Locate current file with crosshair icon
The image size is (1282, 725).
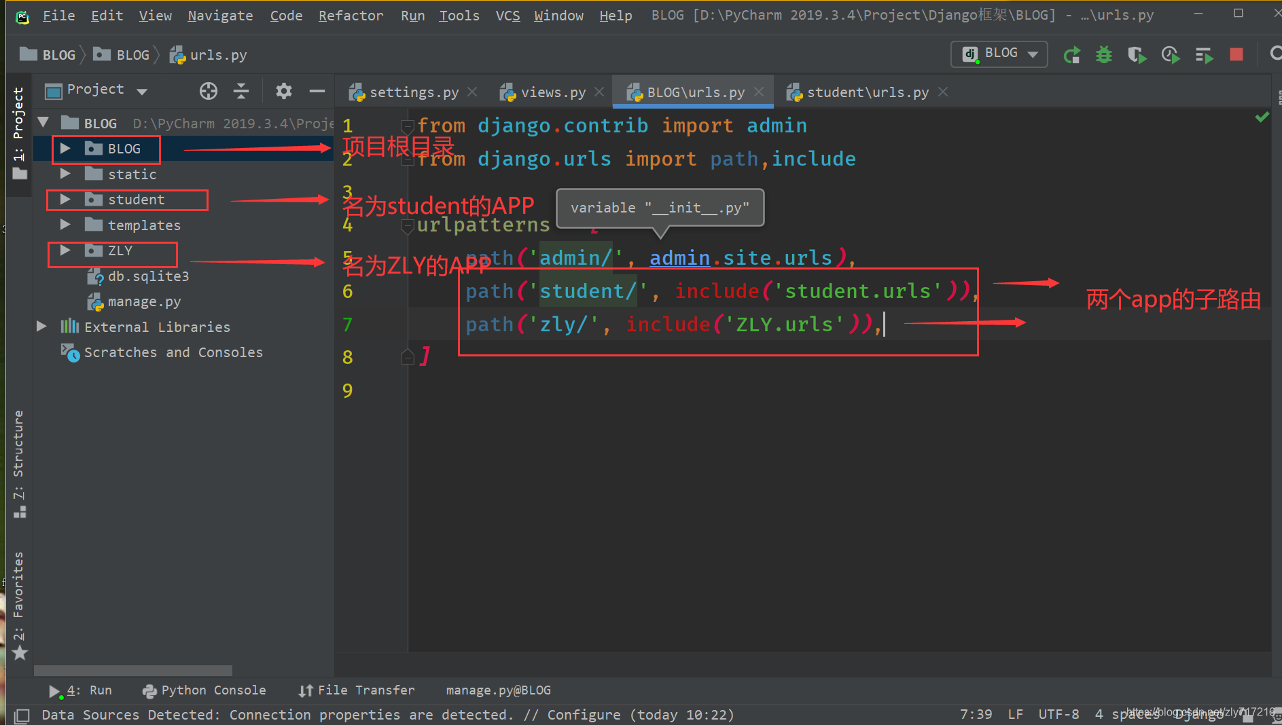pos(209,91)
